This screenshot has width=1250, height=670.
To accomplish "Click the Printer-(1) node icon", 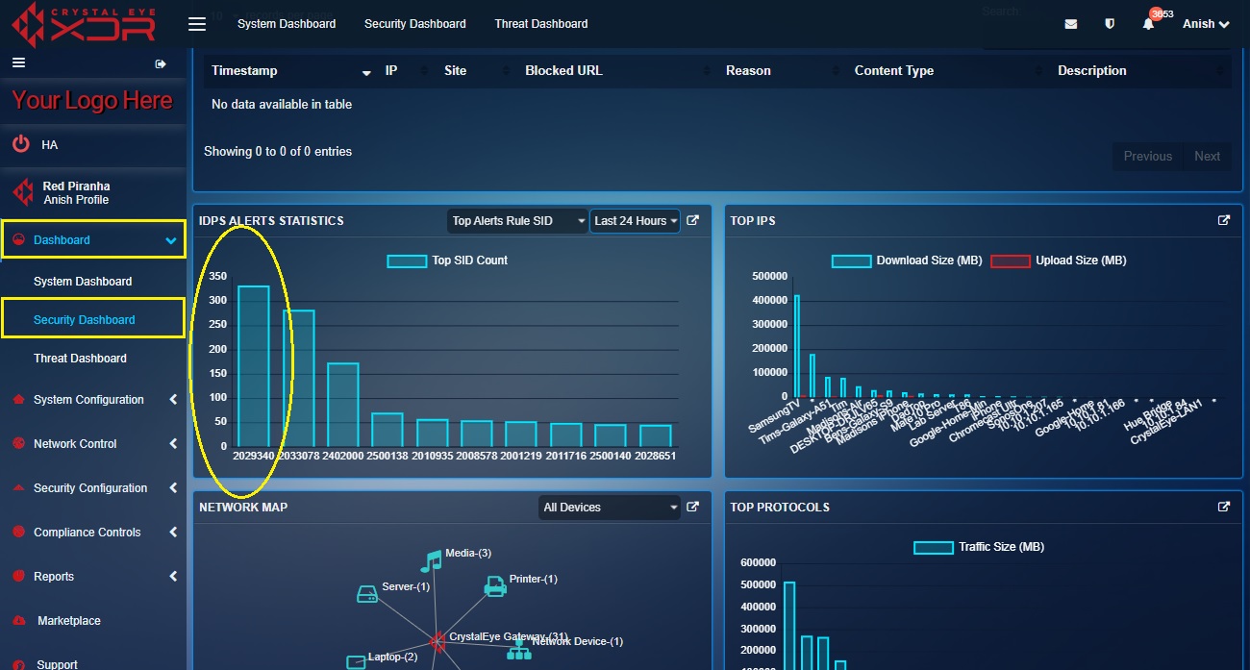I will point(495,585).
